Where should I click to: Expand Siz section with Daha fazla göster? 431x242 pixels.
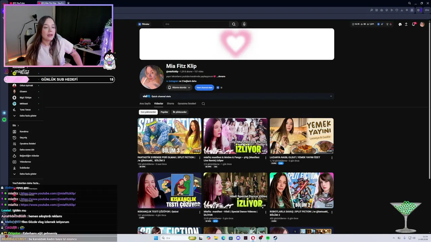pos(28,174)
